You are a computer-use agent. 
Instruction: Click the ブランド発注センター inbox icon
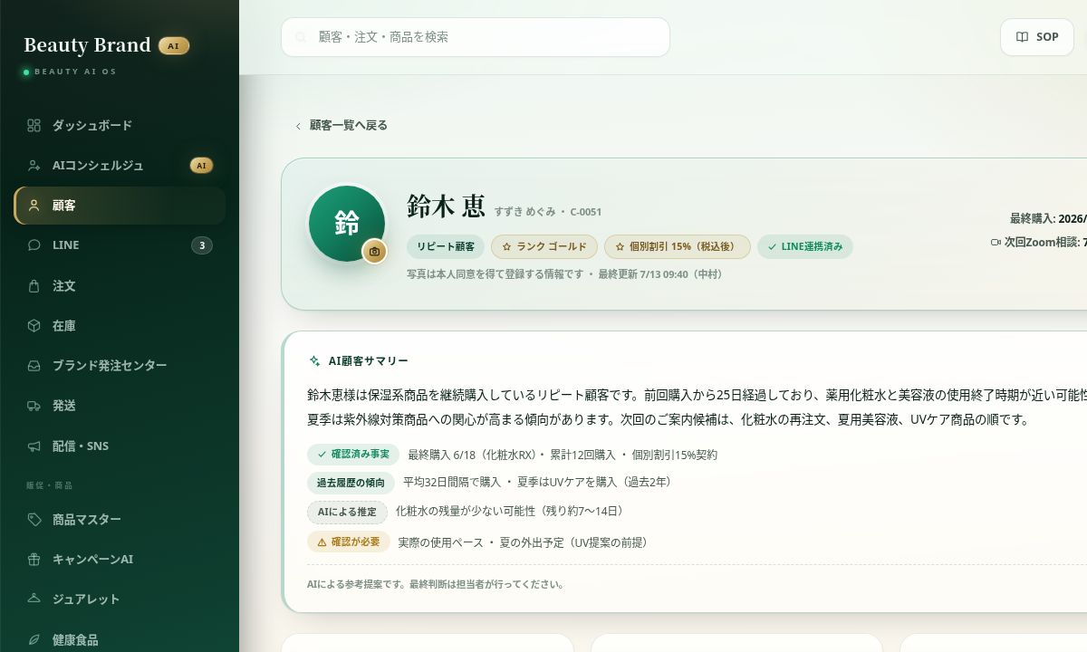pos(34,366)
